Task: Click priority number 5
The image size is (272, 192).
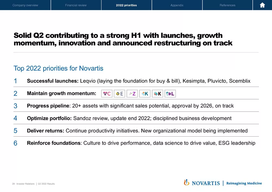Action: 16,131
